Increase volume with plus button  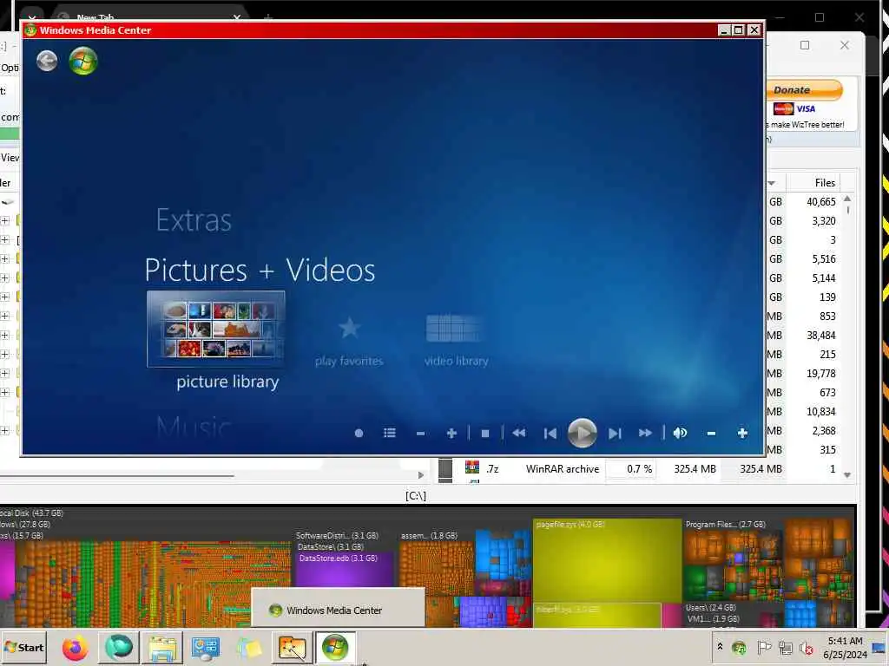742,434
